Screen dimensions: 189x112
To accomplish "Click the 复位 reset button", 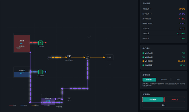I will [164, 105].
